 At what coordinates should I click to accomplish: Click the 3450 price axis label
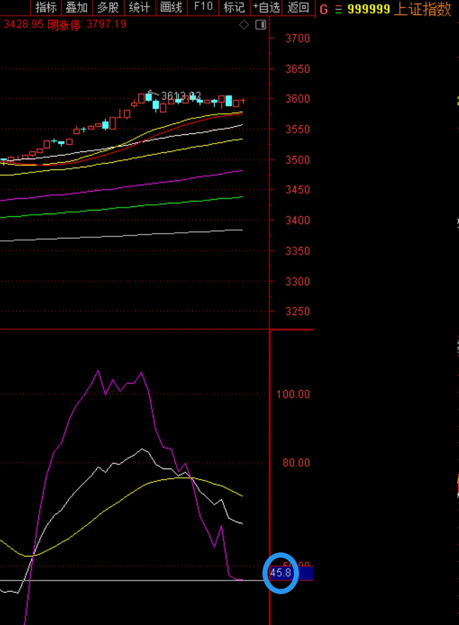pos(297,190)
